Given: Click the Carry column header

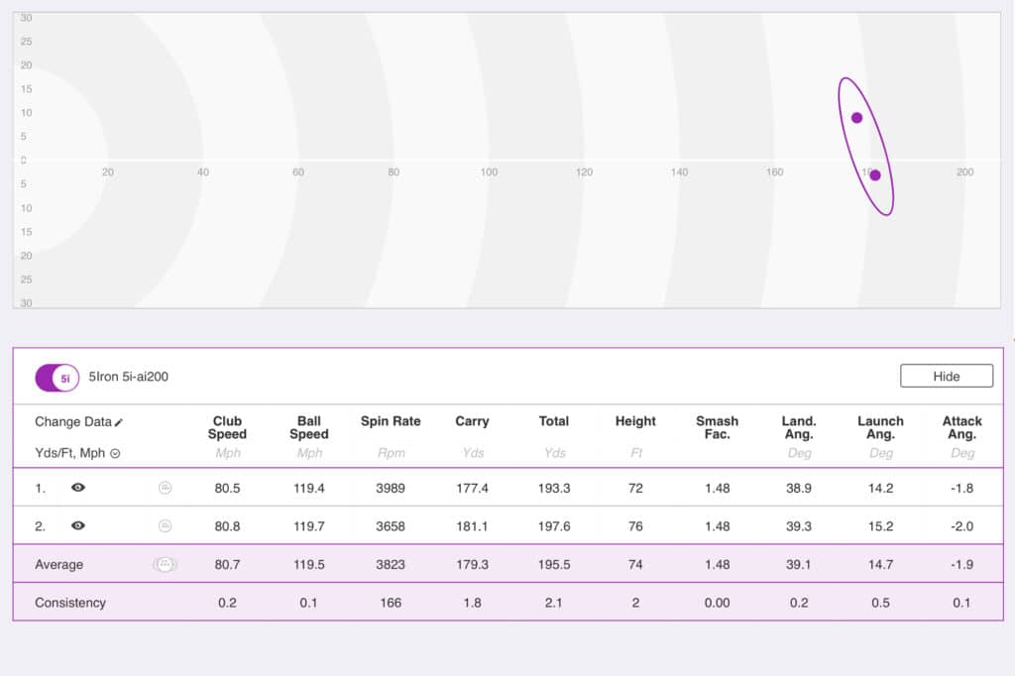Looking at the screenshot, I should click(472, 421).
